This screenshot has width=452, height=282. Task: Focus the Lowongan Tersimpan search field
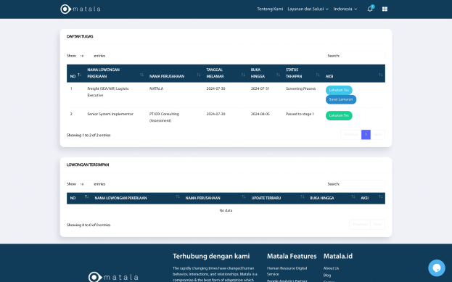click(363, 184)
